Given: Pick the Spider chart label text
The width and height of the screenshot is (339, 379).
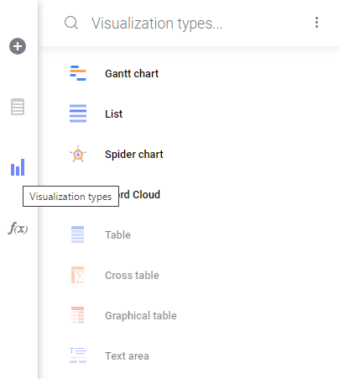Looking at the screenshot, I should click(134, 155).
